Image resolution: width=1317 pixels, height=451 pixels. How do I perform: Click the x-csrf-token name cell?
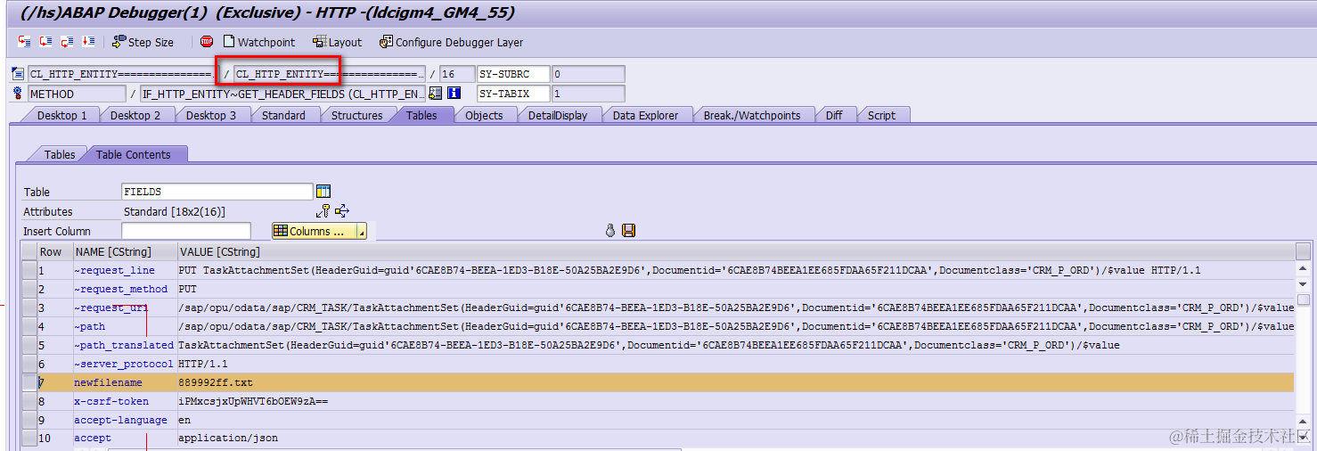(124, 401)
